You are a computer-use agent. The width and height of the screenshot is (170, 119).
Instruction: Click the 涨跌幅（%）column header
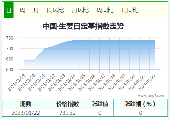click(140, 104)
